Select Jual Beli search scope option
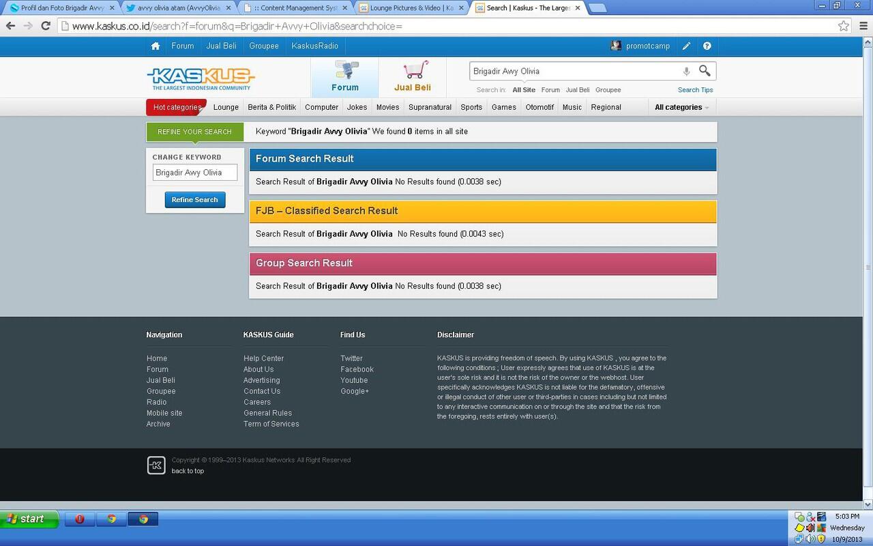Image resolution: width=873 pixels, height=546 pixels. (578, 90)
